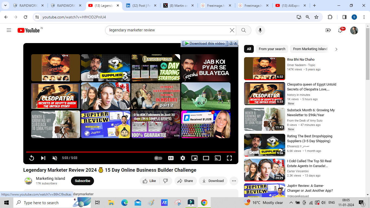Bookmark this page with the star
This screenshot has width=370, height=208.
pos(316,17)
